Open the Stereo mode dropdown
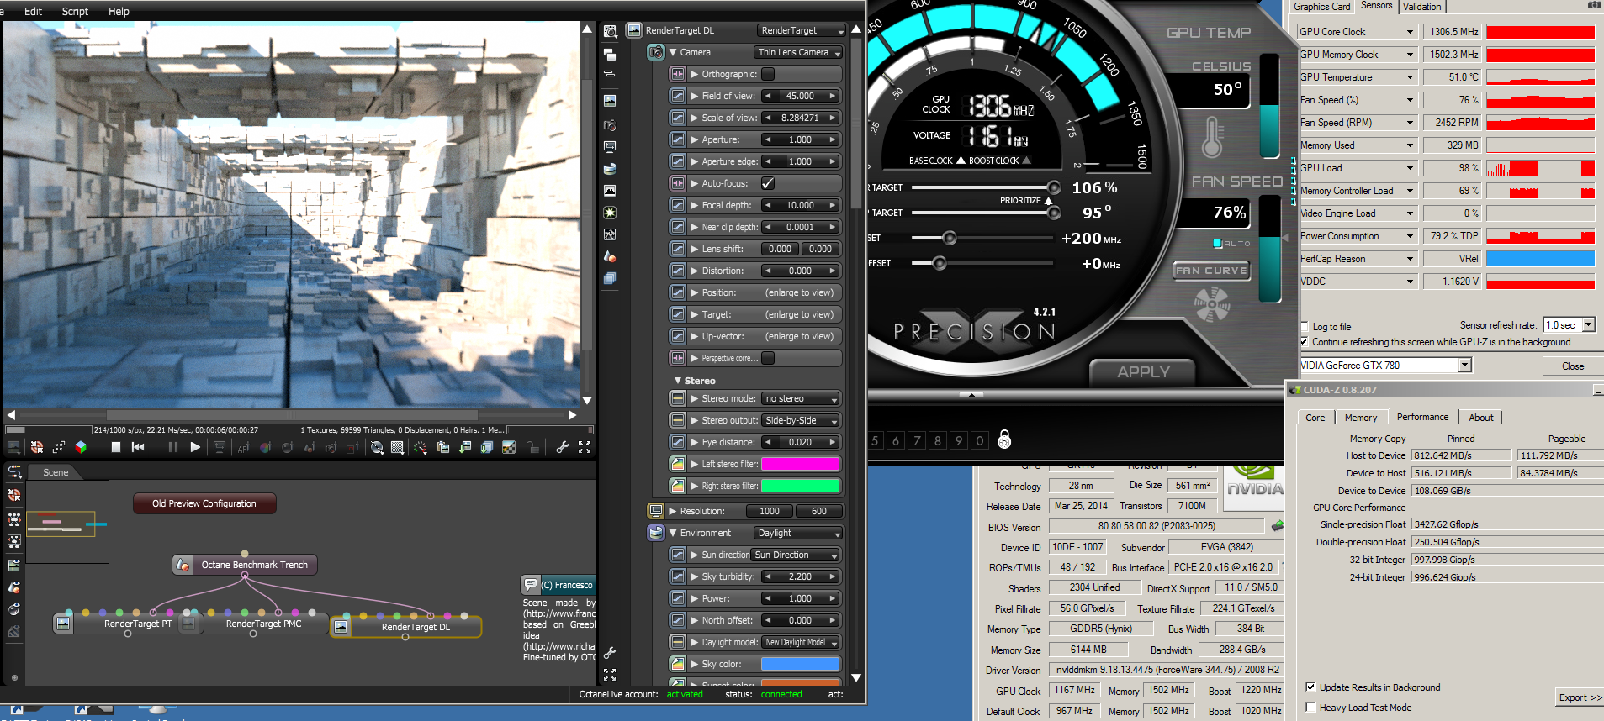 point(802,398)
